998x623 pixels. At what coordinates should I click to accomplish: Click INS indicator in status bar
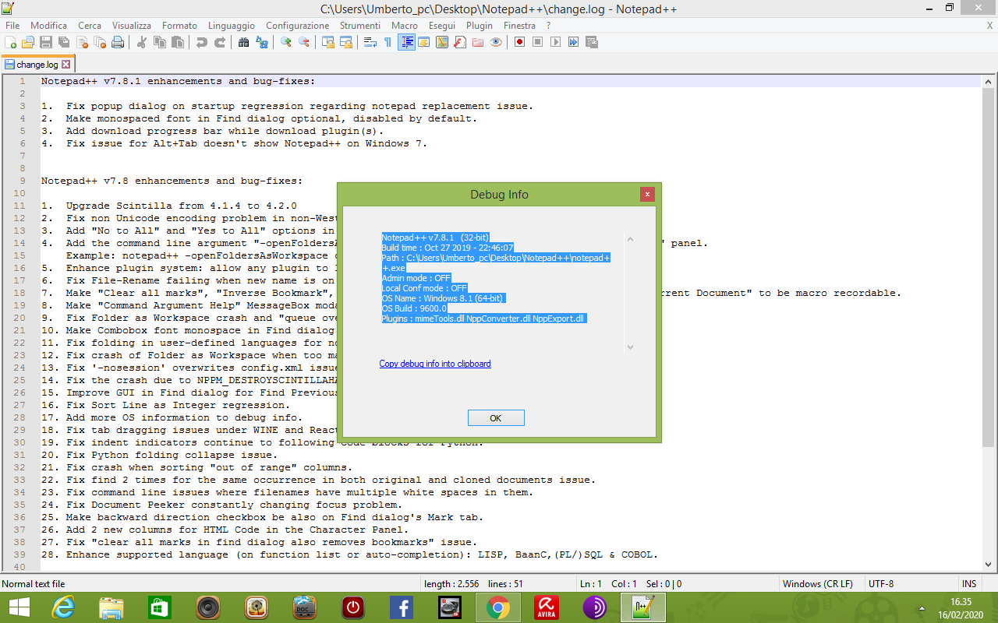pos(969,584)
